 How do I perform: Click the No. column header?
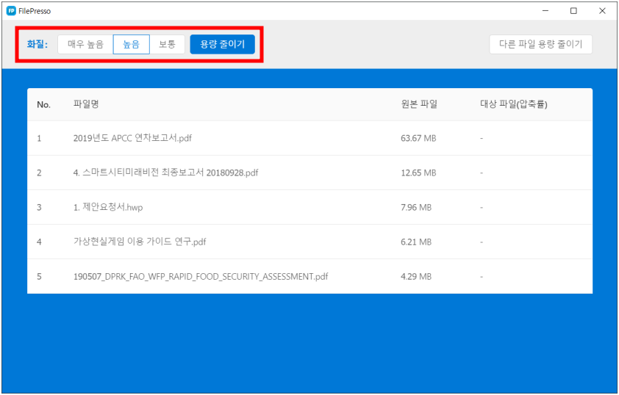[x=43, y=104]
